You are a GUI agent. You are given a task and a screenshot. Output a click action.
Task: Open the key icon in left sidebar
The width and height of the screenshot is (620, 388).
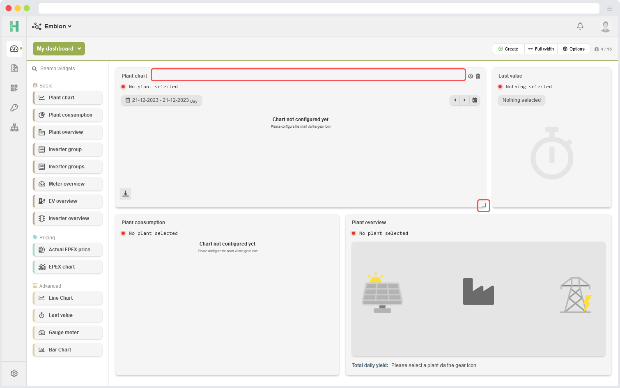14,108
